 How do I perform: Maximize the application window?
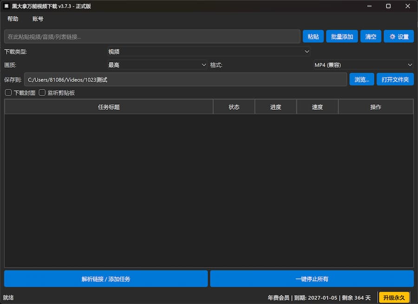pyautogui.click(x=388, y=6)
